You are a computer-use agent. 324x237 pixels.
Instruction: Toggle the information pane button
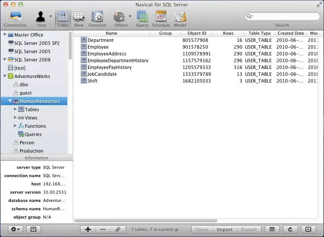point(34,229)
